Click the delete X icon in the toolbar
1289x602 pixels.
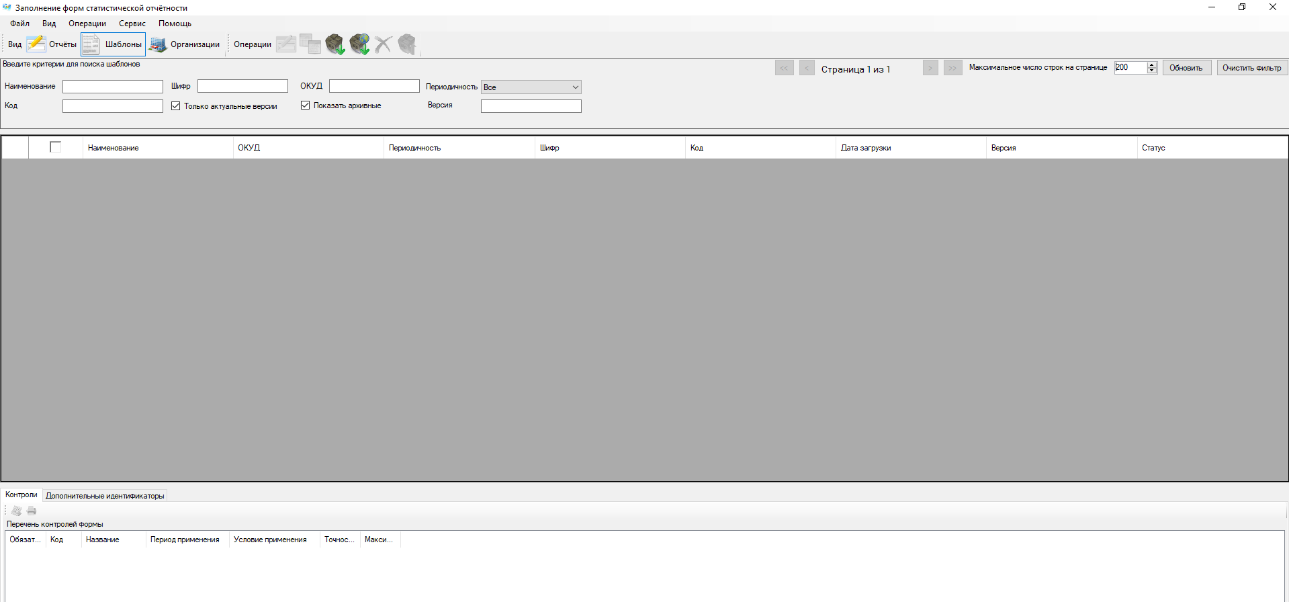pos(384,44)
